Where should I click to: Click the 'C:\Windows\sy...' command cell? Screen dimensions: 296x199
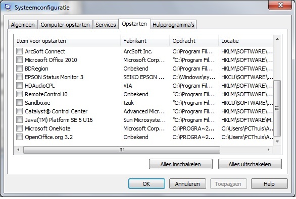pyautogui.click(x=193, y=77)
